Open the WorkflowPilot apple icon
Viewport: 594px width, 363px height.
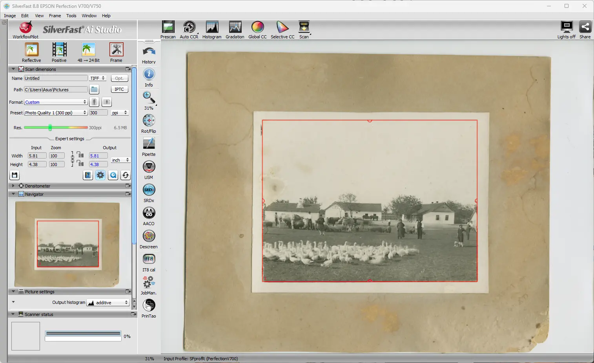26,28
